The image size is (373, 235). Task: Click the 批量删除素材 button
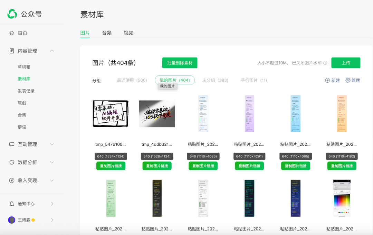[x=180, y=63]
